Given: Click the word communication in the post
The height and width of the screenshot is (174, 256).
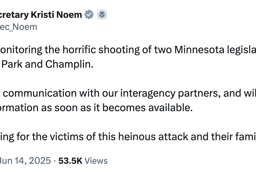Looking at the screenshot, I should [40, 93].
